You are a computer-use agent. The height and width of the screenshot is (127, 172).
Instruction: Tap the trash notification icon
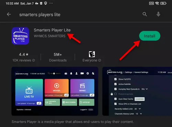tap(41, 3)
